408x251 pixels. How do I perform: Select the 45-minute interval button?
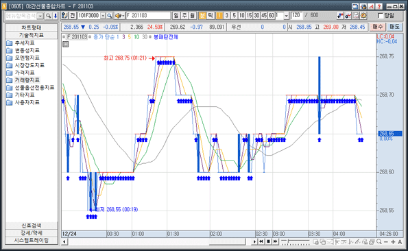coord(264,16)
